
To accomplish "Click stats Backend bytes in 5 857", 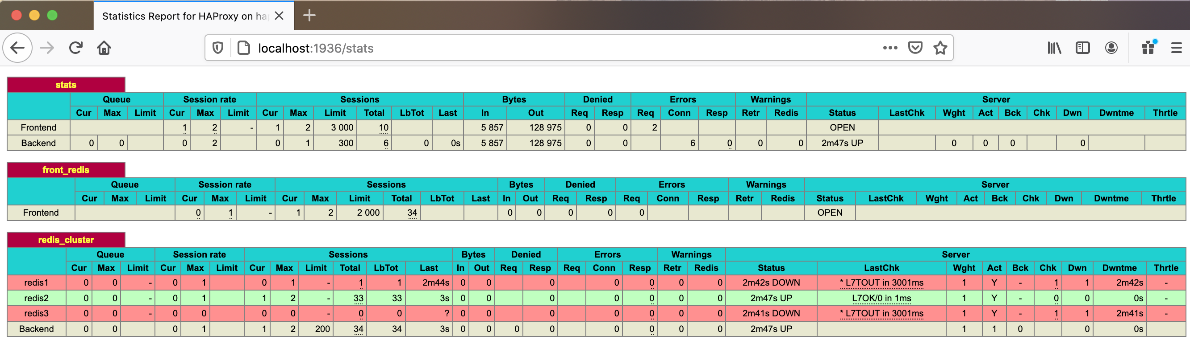I will point(492,143).
